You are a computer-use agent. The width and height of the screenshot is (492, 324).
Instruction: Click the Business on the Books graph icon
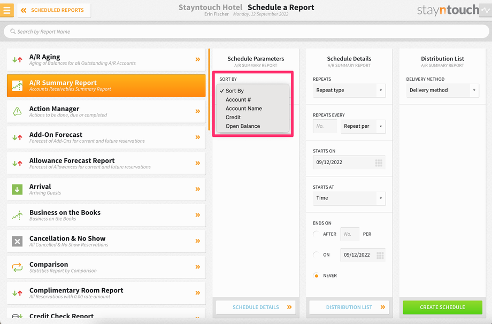17,215
